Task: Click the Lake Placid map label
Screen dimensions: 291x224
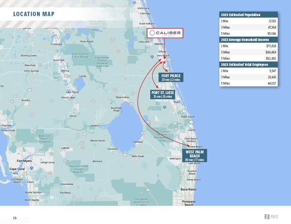Action: pyautogui.click(x=72, y=92)
